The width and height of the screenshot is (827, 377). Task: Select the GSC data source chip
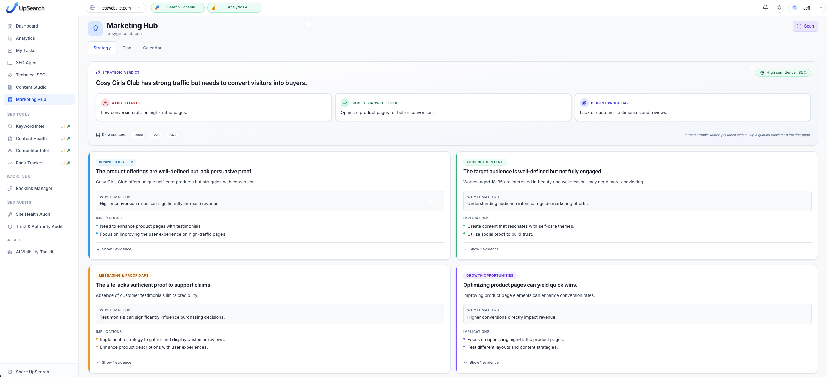pos(156,135)
